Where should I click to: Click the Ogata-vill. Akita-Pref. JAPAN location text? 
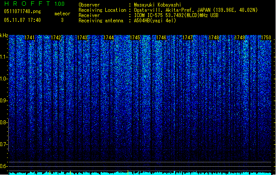point(196,10)
